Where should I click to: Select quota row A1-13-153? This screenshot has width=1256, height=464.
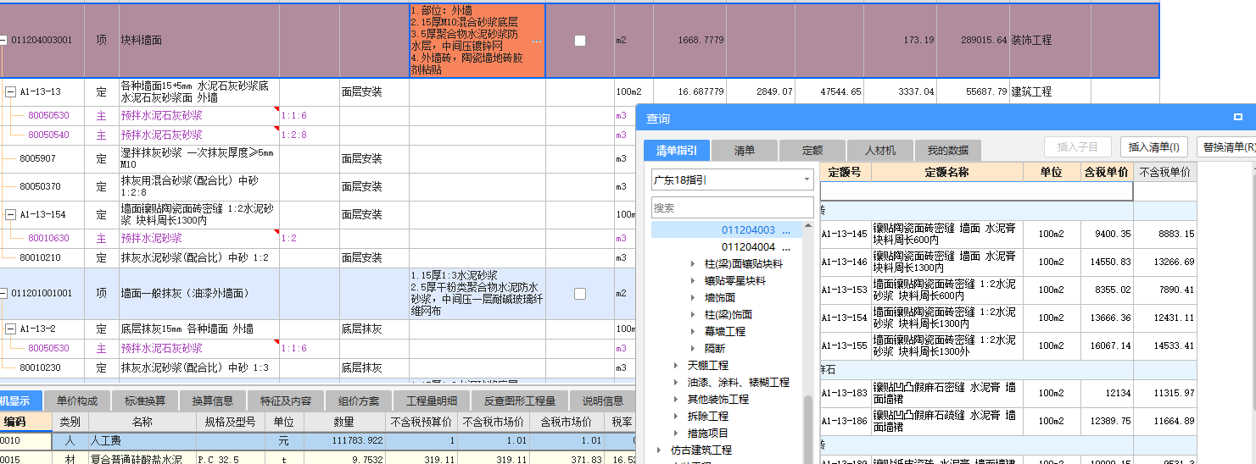1008,290
